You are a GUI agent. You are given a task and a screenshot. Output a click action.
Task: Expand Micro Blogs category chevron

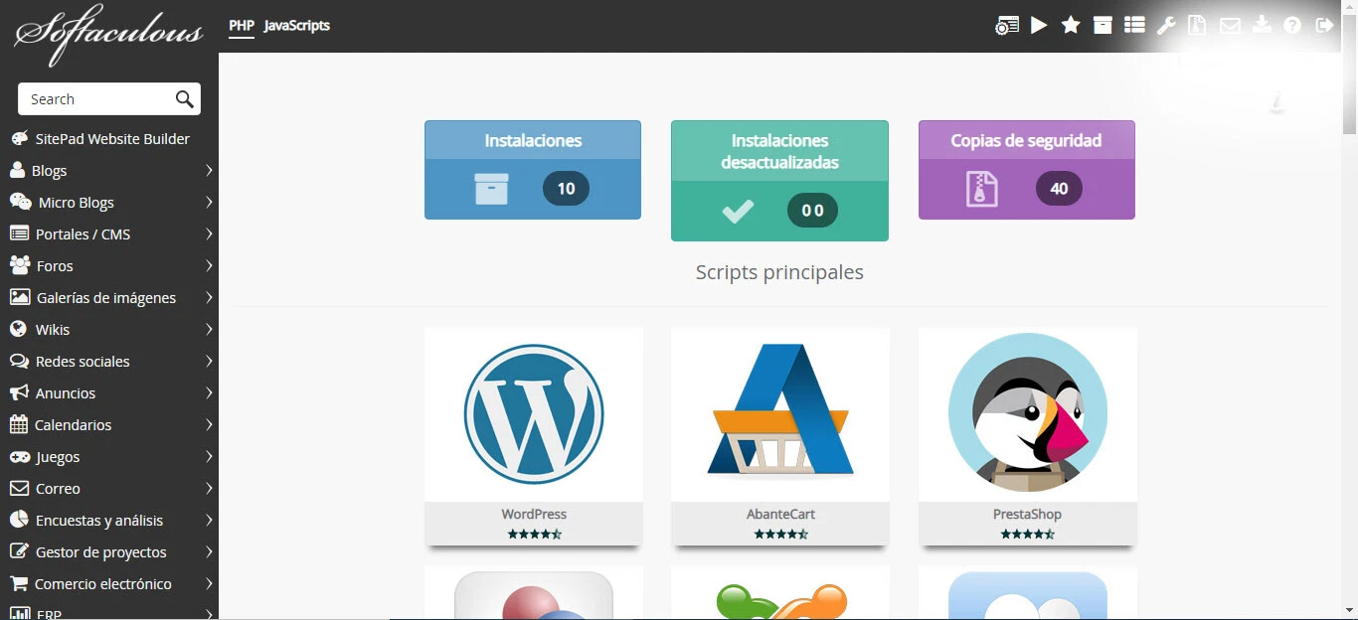[209, 202]
